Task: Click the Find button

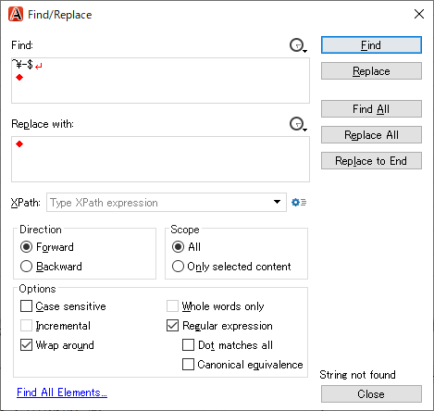Action: [x=371, y=45]
